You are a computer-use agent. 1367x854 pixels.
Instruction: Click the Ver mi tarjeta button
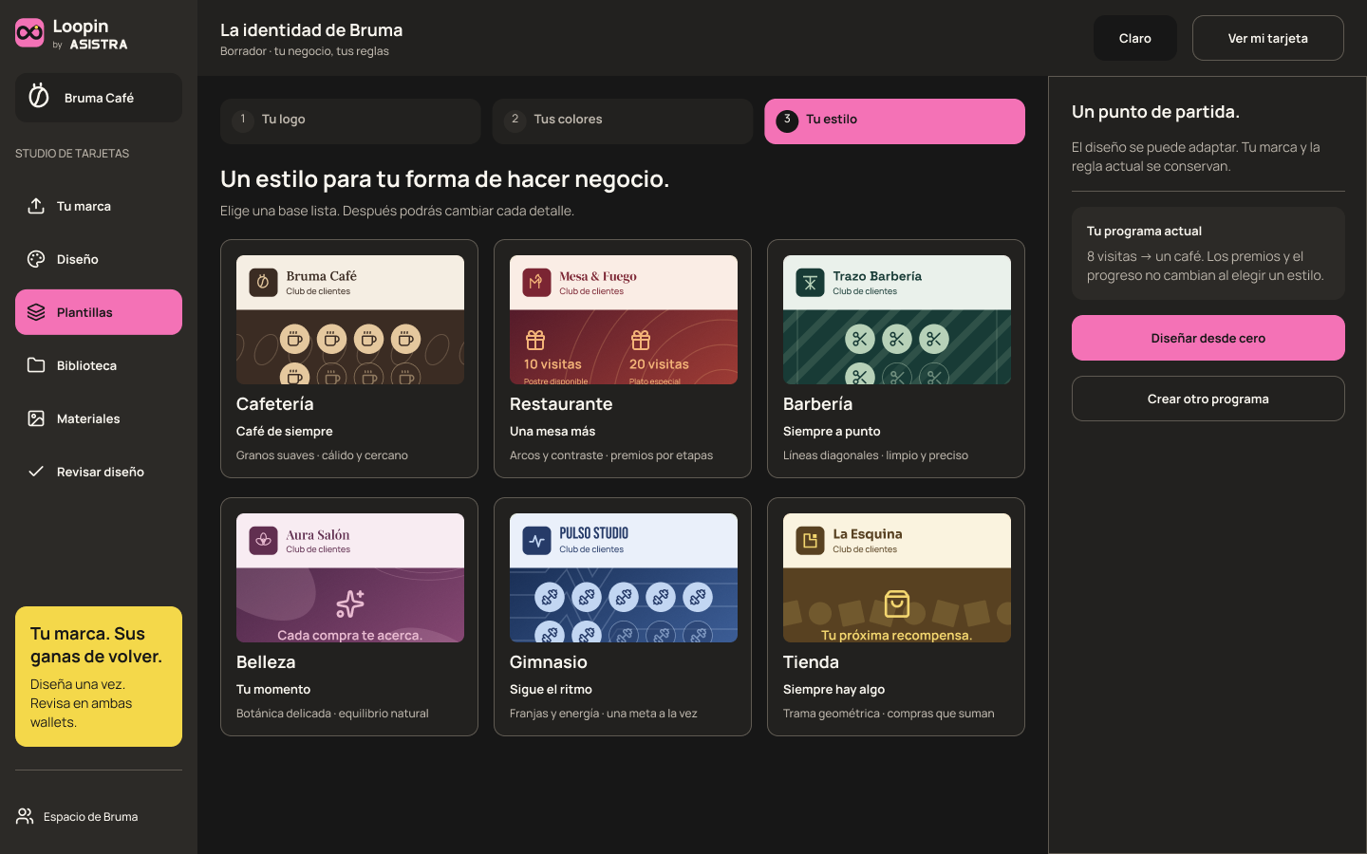point(1268,38)
